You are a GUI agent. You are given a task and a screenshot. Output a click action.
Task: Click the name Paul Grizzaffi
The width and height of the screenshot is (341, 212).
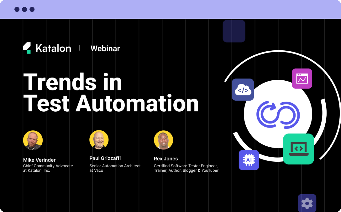(105, 158)
